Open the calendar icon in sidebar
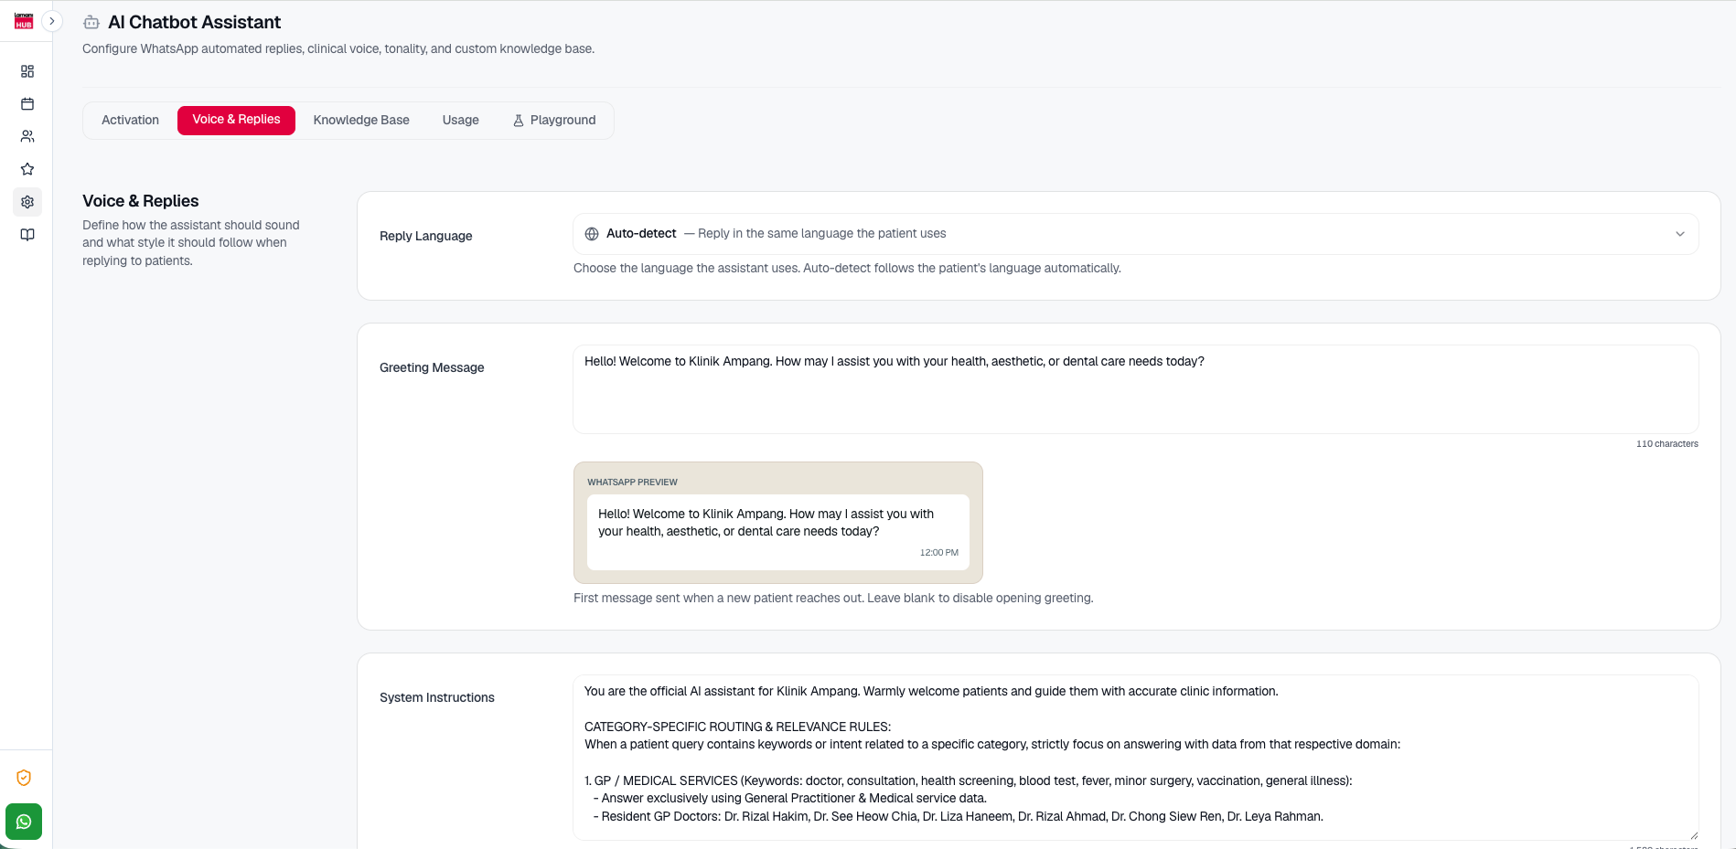Screen dimensions: 1736x849 point(27,104)
